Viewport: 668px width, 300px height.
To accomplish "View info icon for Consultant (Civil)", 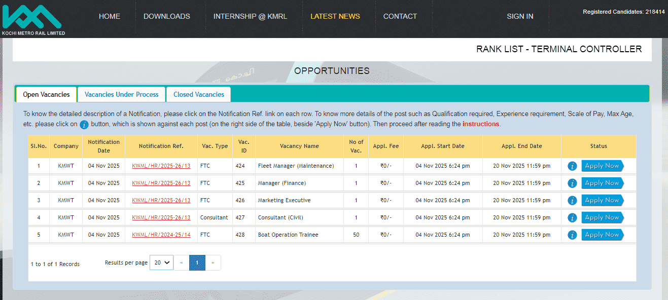I will (572, 218).
